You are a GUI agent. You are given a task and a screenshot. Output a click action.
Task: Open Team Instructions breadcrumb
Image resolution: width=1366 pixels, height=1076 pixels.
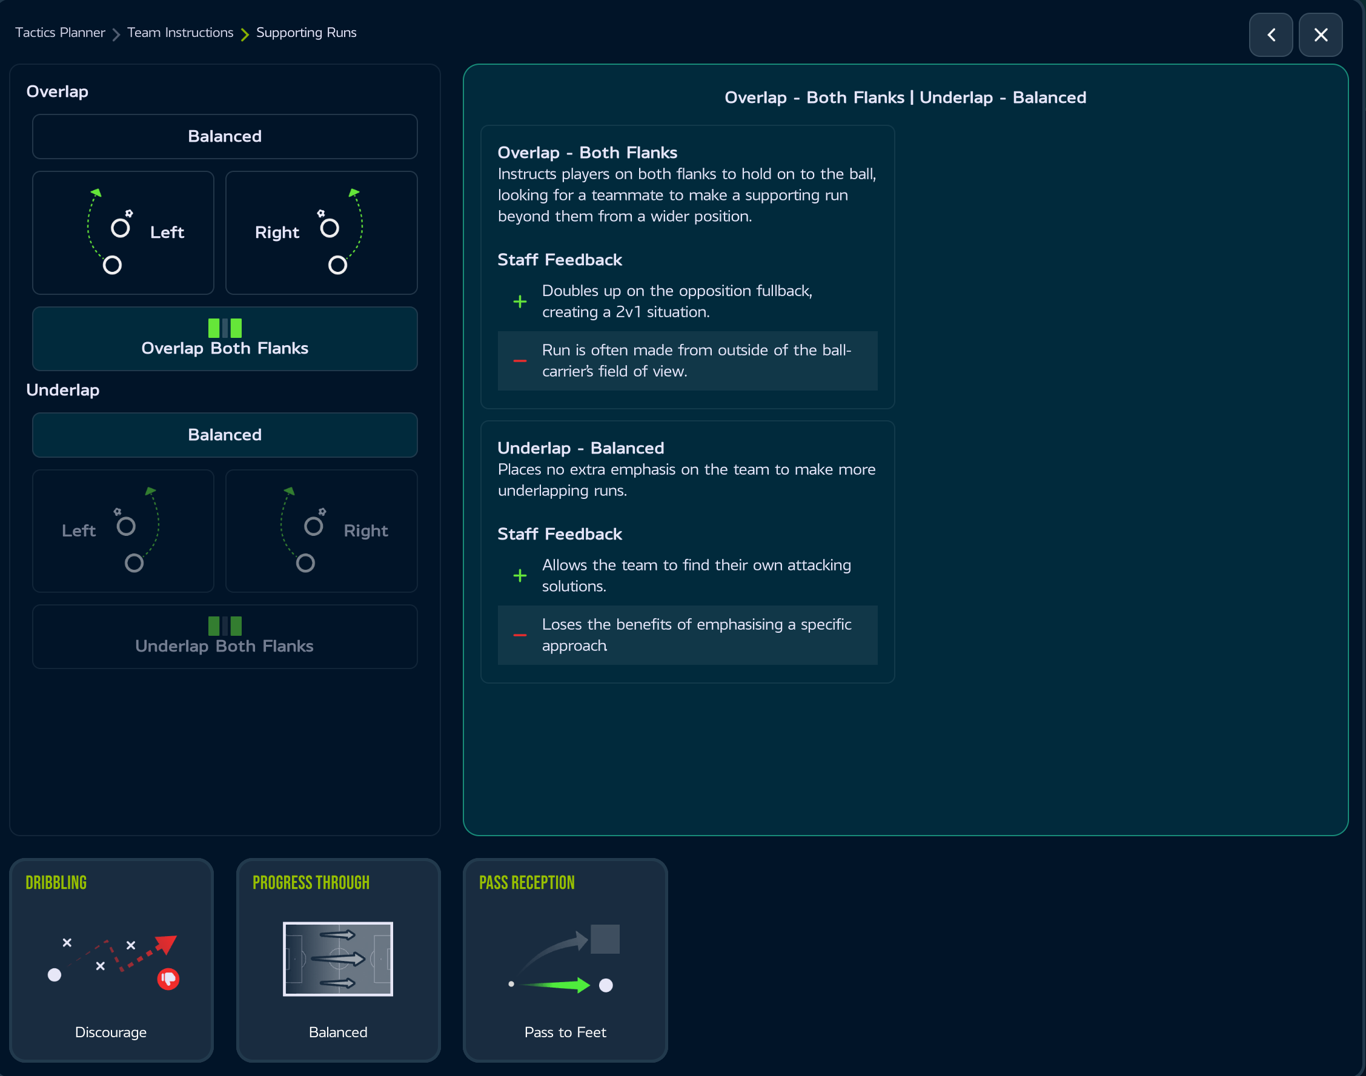(180, 33)
